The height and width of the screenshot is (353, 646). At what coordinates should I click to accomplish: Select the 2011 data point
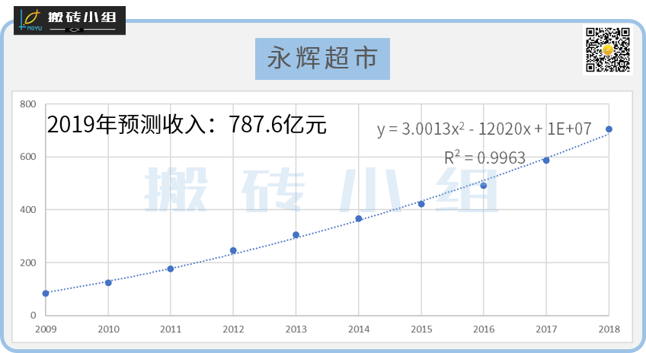pyautogui.click(x=171, y=269)
